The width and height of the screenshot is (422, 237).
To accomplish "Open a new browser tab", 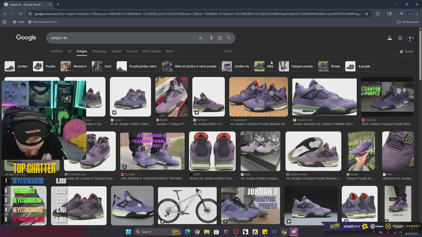I will coord(58,5).
